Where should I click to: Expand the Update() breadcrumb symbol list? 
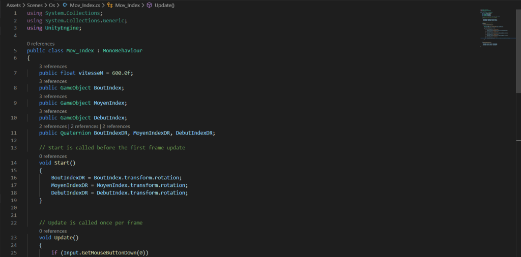point(164,5)
